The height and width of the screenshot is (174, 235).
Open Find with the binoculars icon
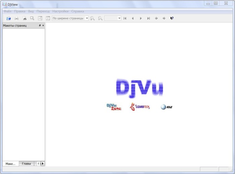click(25, 18)
